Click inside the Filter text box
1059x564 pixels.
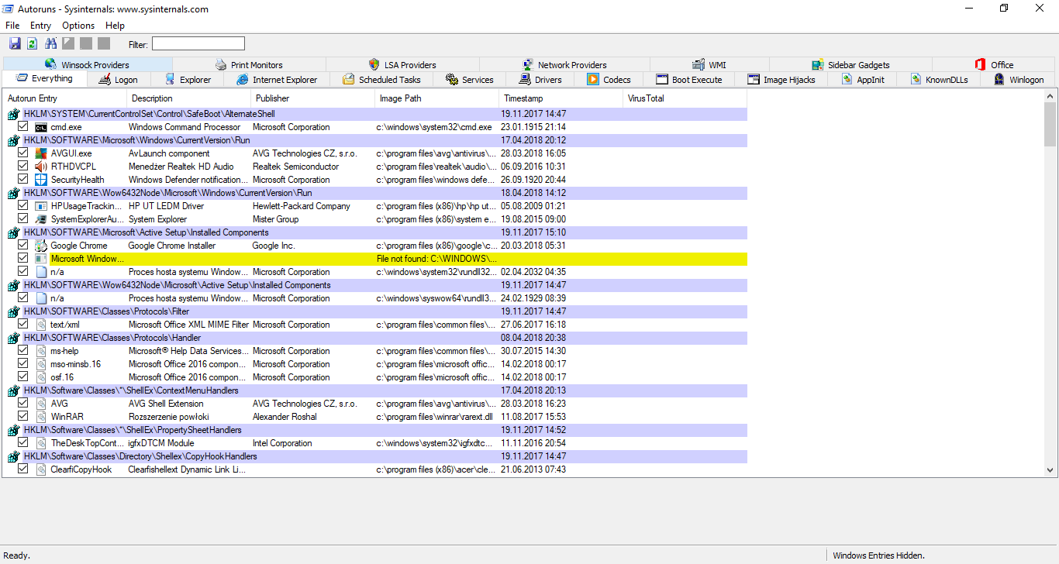click(198, 44)
